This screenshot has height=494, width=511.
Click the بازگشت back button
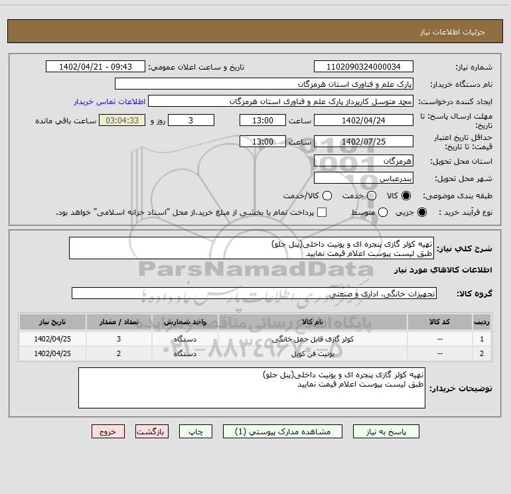coord(152,432)
